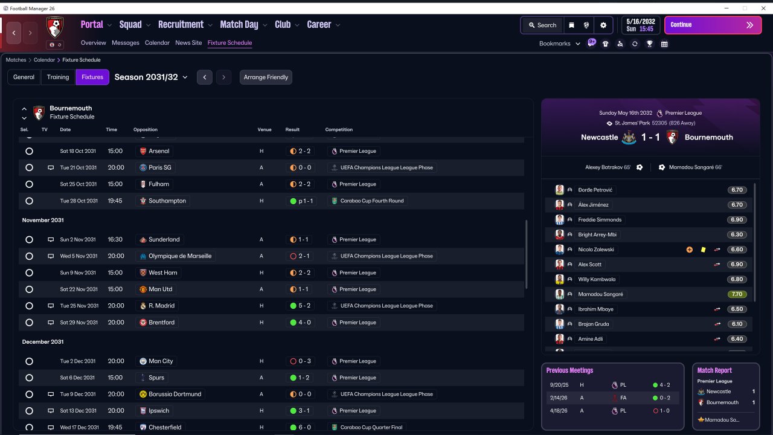Click the 5/16/2032 date and time display
Image resolution: width=773 pixels, height=435 pixels.
point(640,25)
